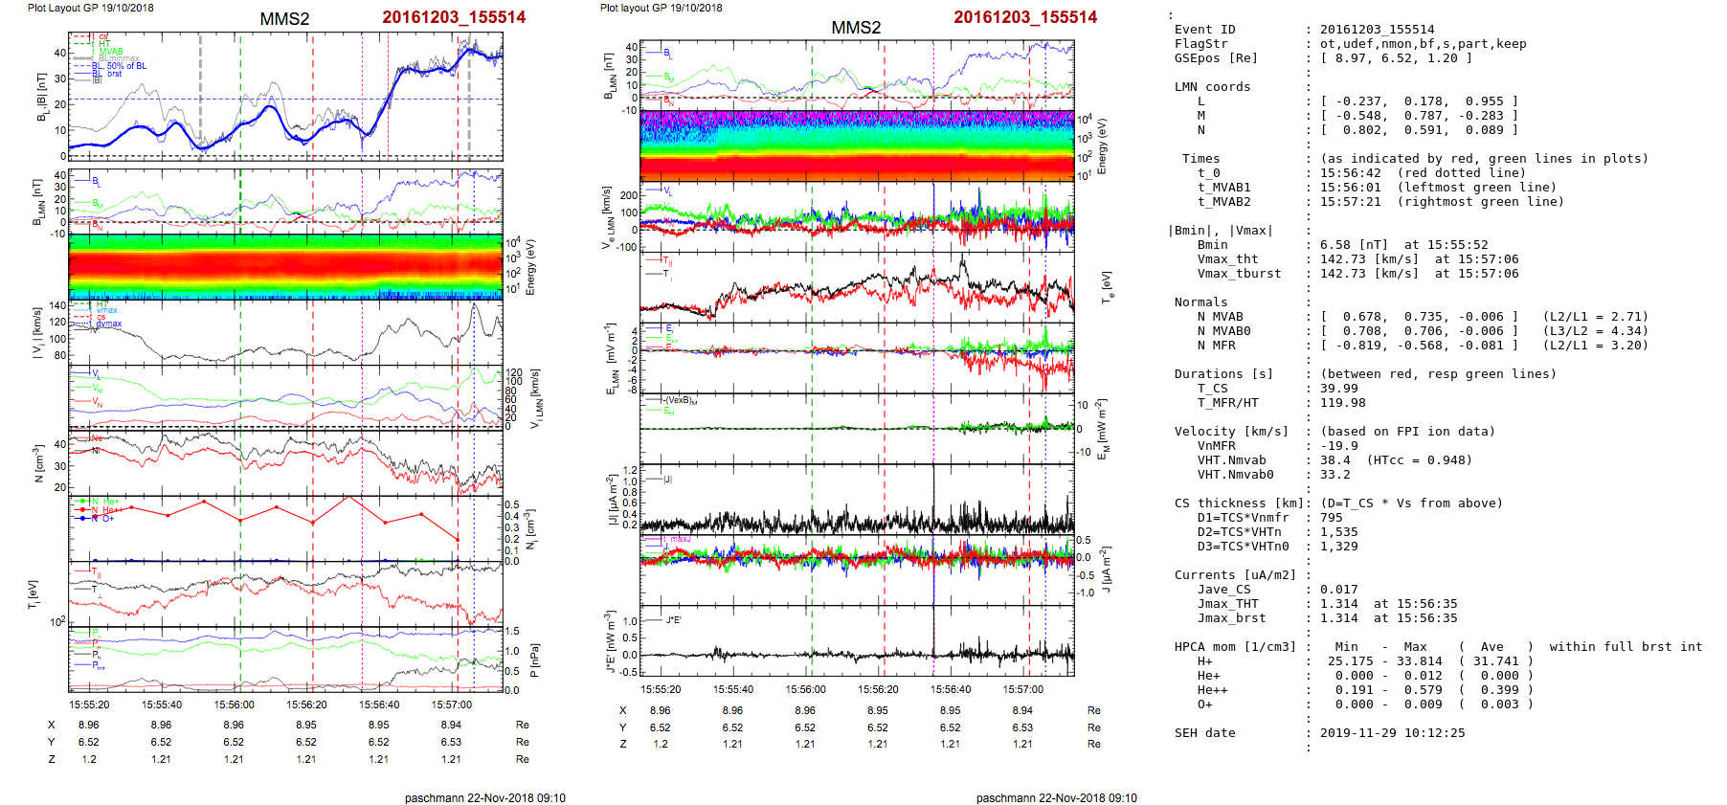Select the T_CS duration value 39.99
This screenshot has height=805, width=1727.
coord(1338,389)
